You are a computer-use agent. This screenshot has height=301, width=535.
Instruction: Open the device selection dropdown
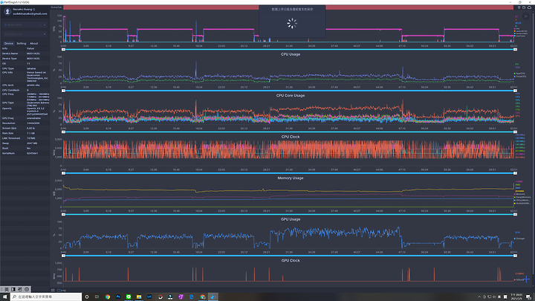(x=25, y=25)
